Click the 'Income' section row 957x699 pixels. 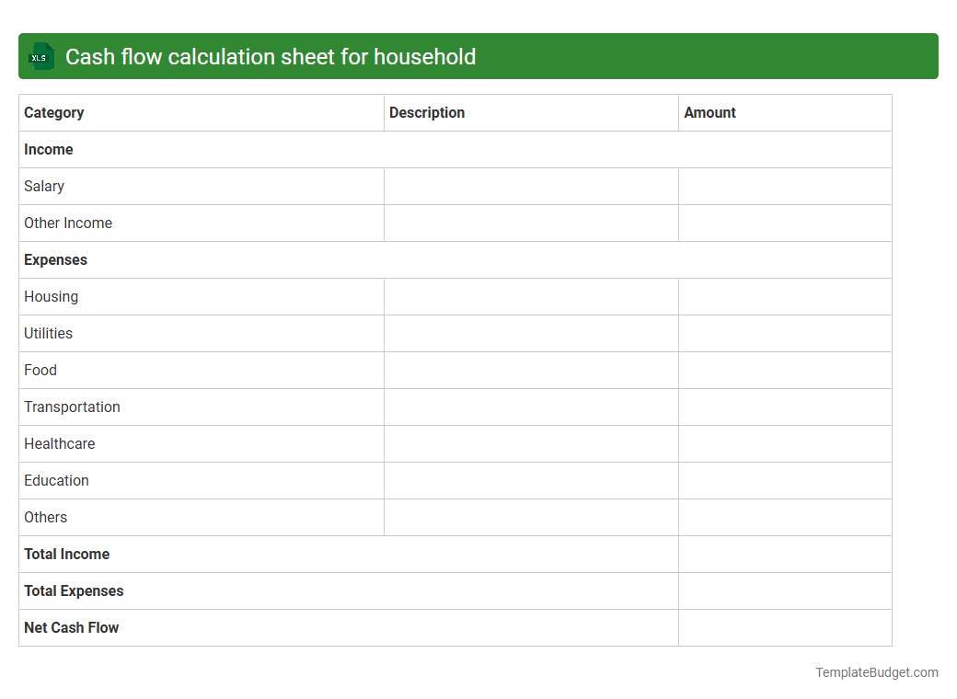click(x=49, y=149)
